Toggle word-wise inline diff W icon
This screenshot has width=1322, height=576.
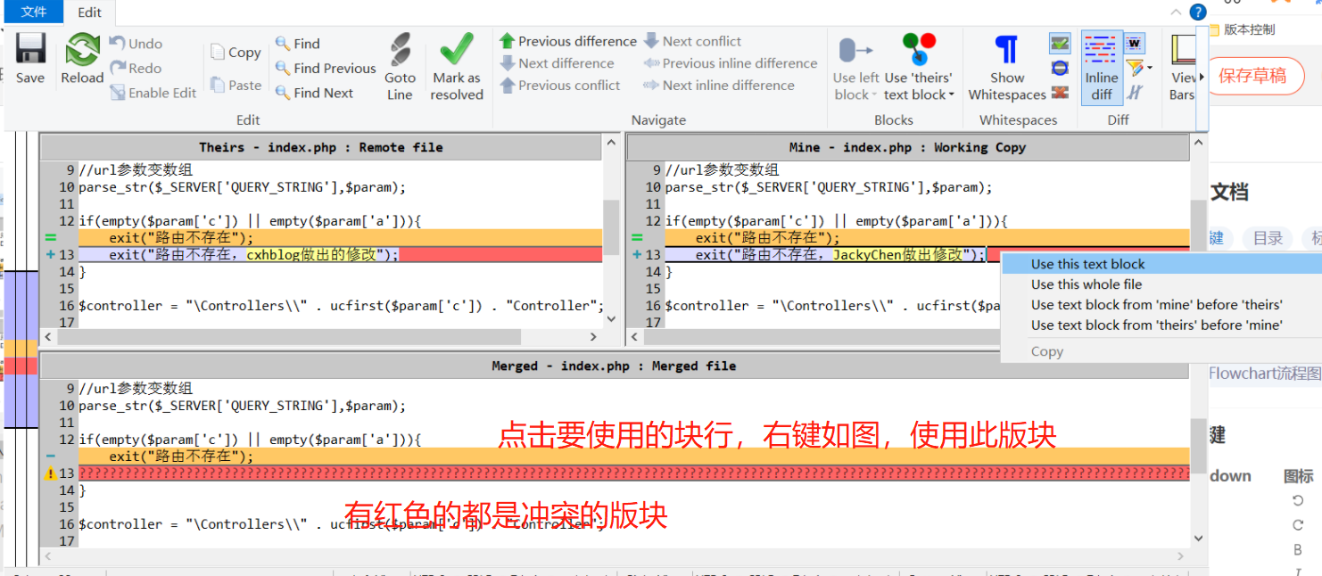click(1134, 43)
